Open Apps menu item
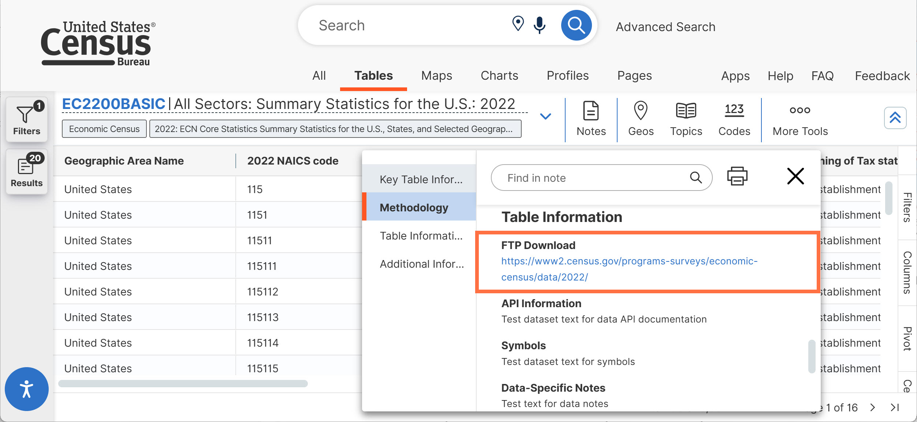 [x=735, y=76]
